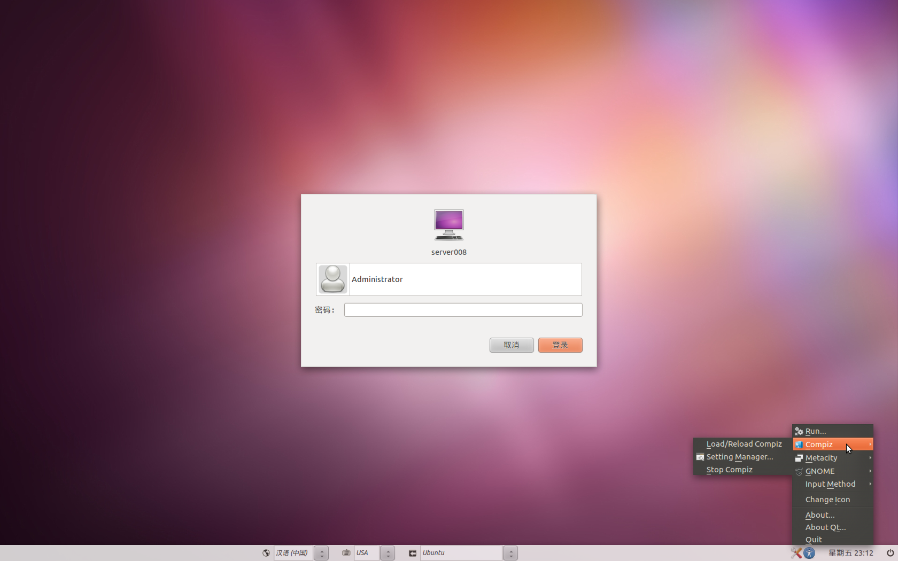Click the Administrator user avatar
This screenshot has width=898, height=561.
[332, 279]
